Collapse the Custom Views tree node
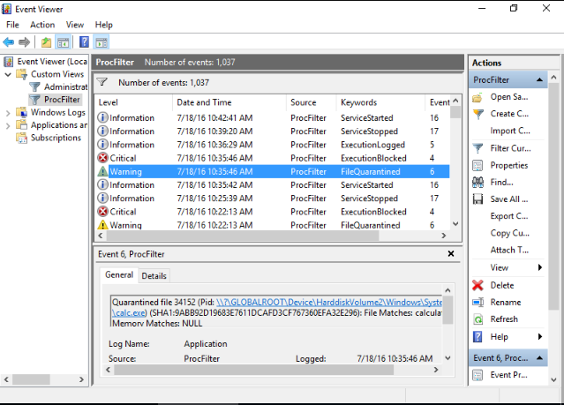The height and width of the screenshot is (405, 564). [8, 75]
